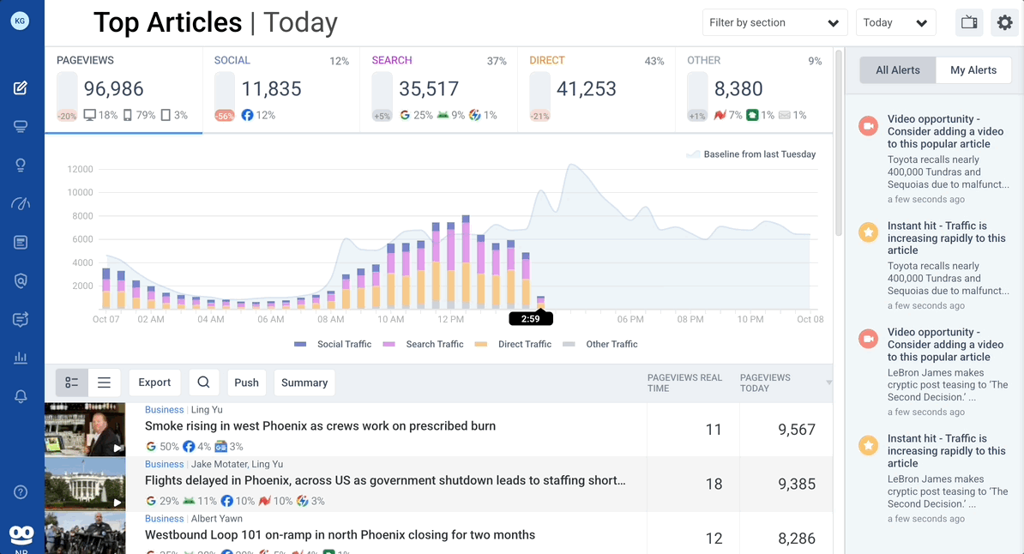Screen dimensions: 1024x554
Task: Open the bar chart reports sidebar icon
Action: [21, 358]
